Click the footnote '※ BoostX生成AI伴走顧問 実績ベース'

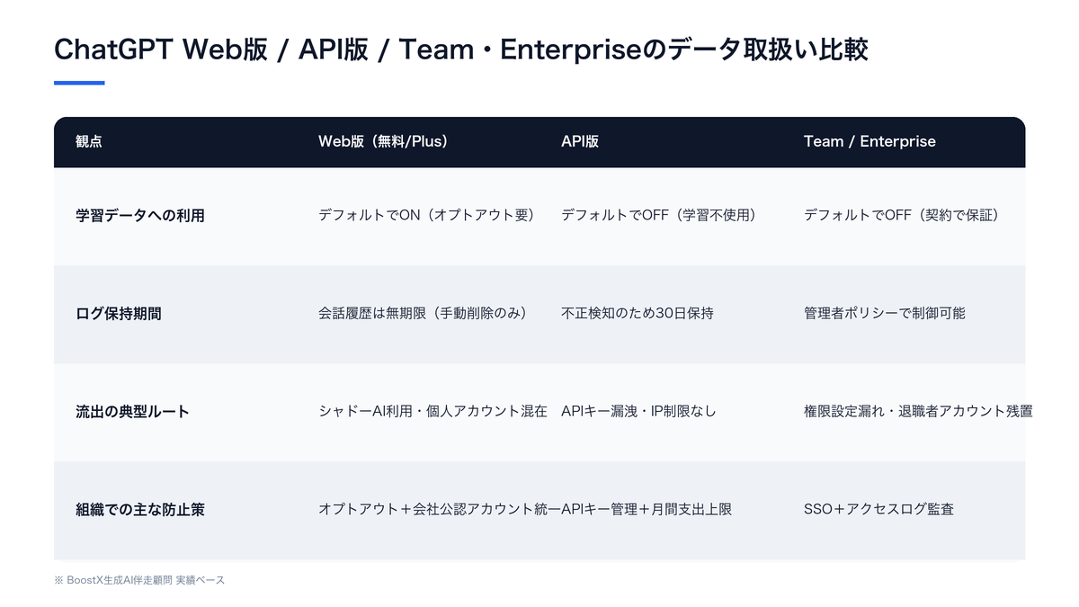coord(139,581)
